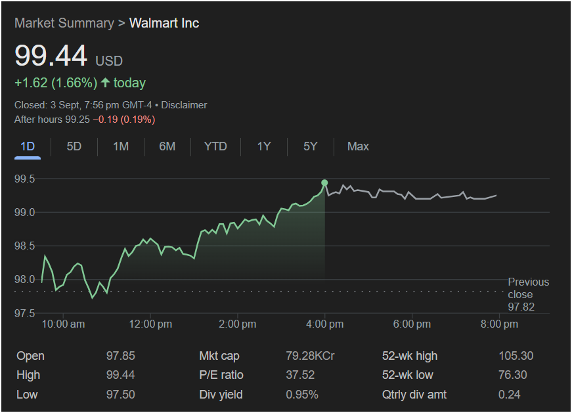Click the −0.19 (0.19%) after-hours change
Image resolution: width=572 pixels, height=413 pixels.
[124, 120]
